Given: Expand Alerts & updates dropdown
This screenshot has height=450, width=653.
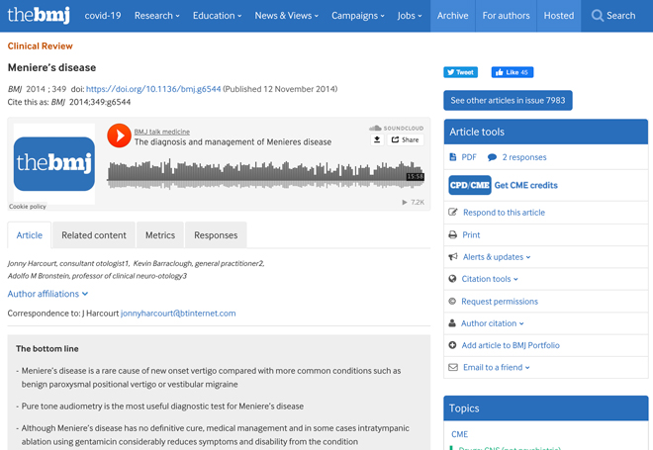Looking at the screenshot, I should 497,257.
